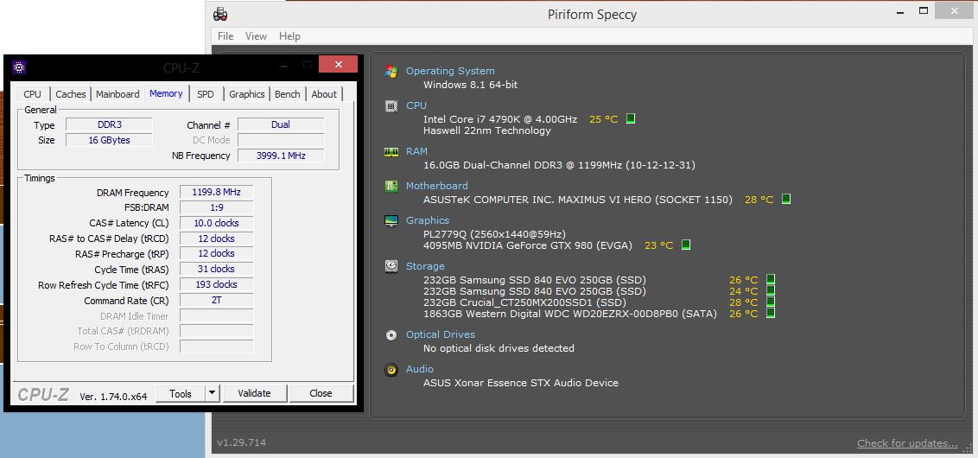Click green indicator for Western Digital drive
Screen dimensions: 978x458
point(771,313)
